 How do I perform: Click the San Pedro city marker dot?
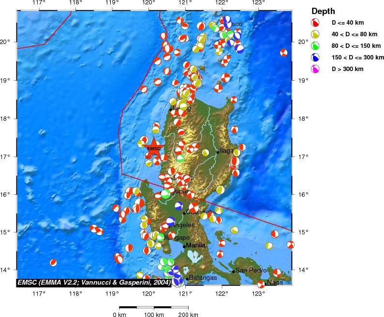234,271
